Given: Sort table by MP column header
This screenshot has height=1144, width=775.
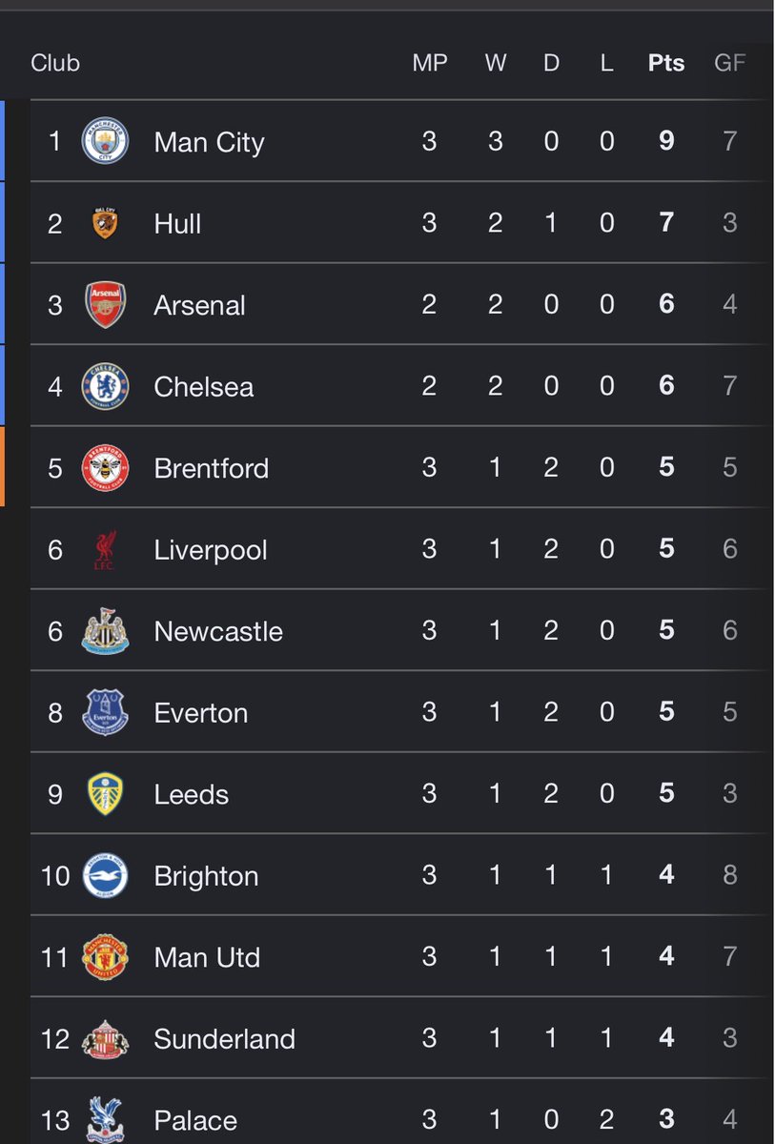Looking at the screenshot, I should [430, 64].
